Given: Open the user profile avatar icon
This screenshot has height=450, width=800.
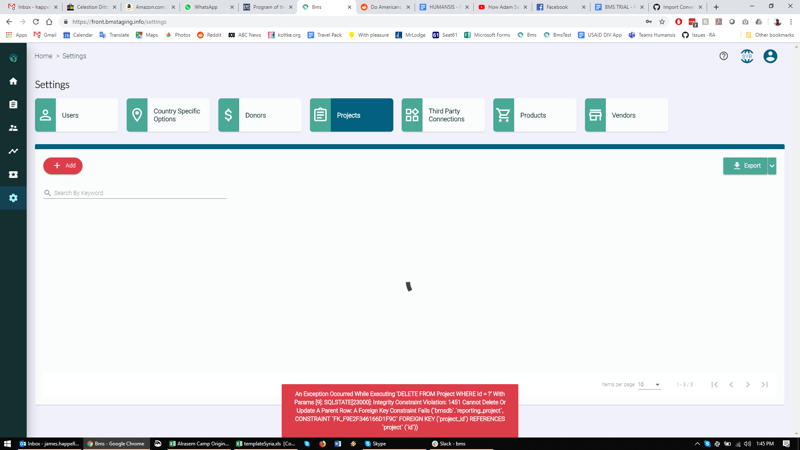Looking at the screenshot, I should [x=770, y=56].
